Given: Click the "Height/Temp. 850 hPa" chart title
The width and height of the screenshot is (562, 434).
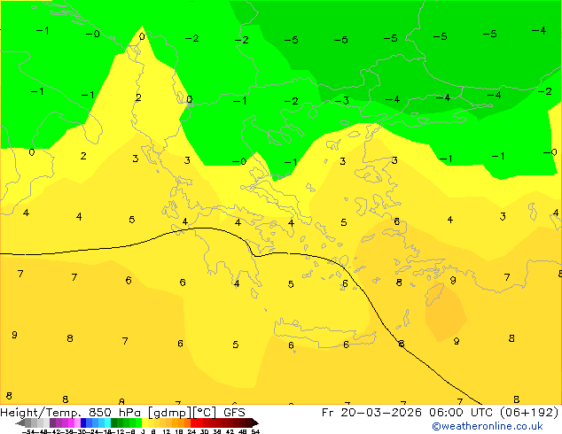Looking at the screenshot, I should pos(70,413).
